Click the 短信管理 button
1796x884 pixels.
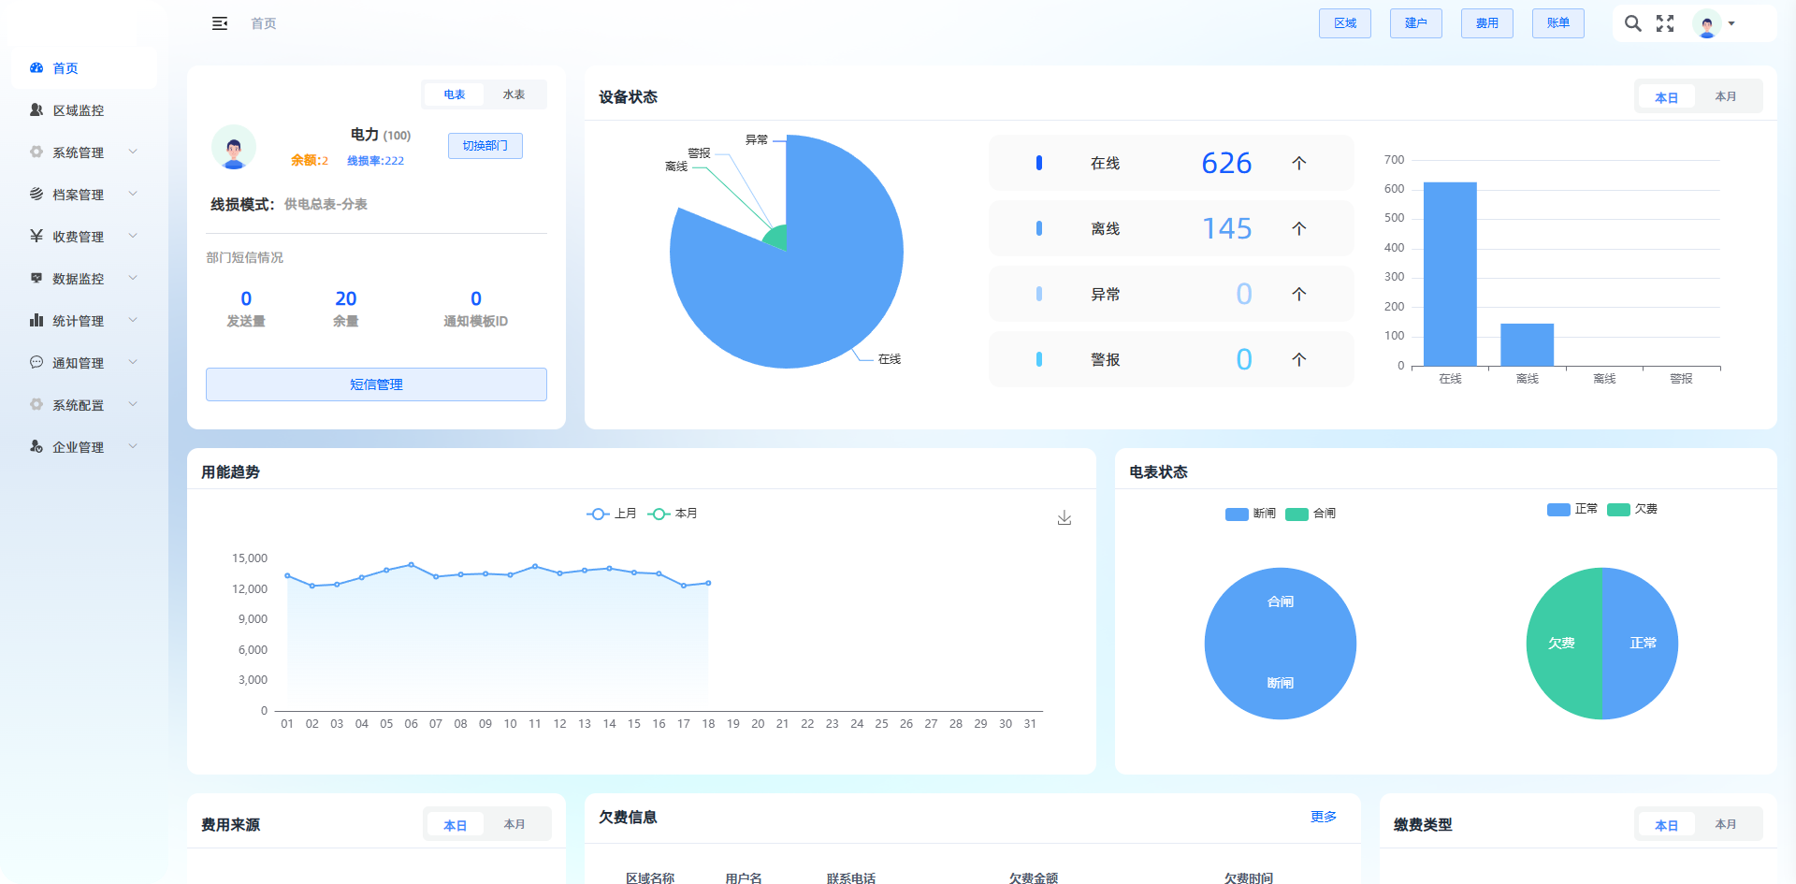pos(376,384)
